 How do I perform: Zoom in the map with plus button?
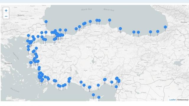pyautogui.click(x=6, y=11)
